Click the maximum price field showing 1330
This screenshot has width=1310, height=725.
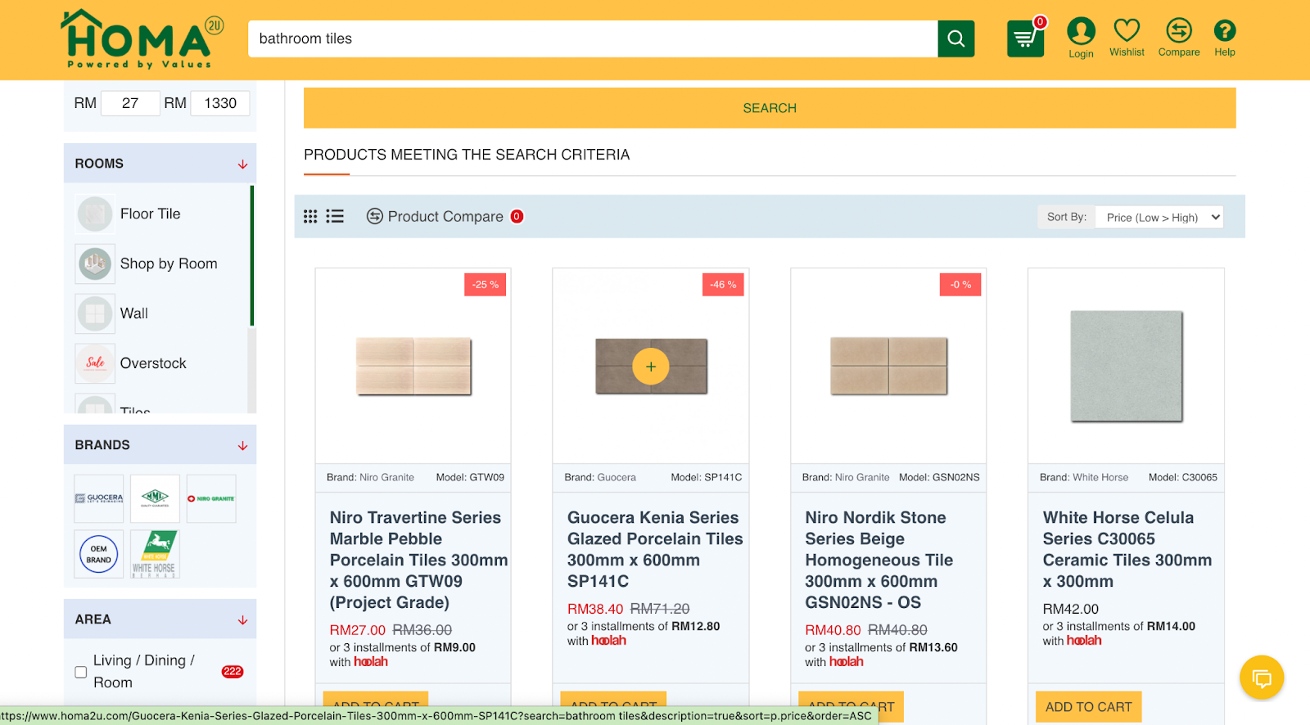tap(220, 103)
